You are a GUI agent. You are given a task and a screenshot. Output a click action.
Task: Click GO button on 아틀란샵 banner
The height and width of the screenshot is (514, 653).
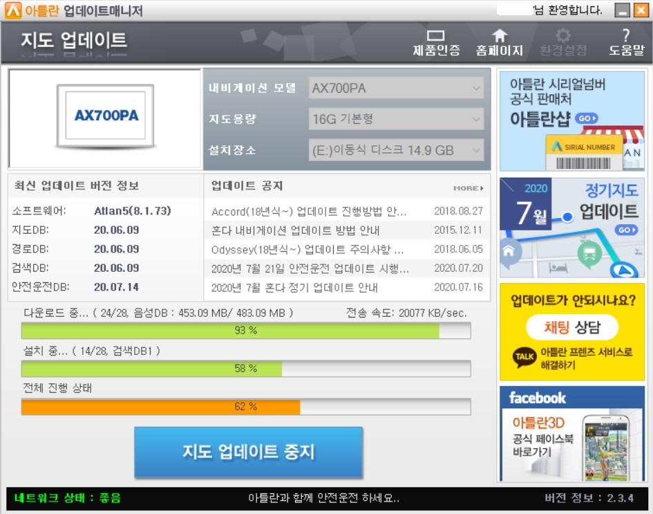tap(587, 118)
